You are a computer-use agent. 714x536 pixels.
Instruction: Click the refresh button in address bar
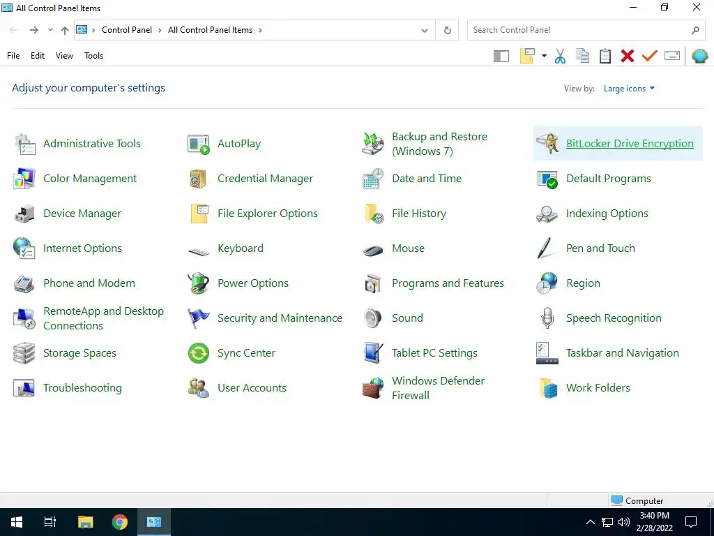(x=447, y=31)
